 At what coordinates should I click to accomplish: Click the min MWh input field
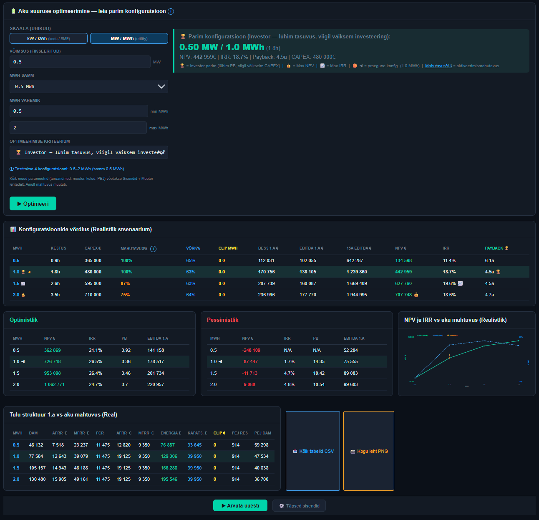(79, 111)
